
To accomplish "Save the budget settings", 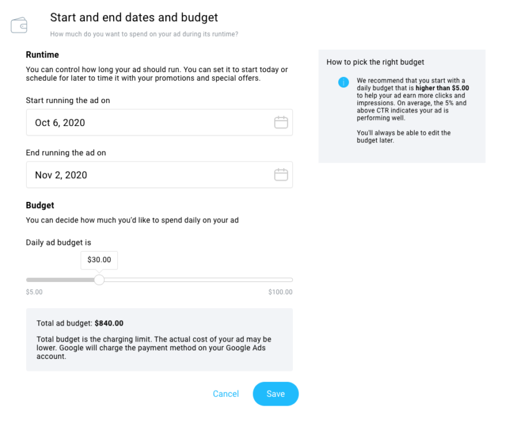I will pyautogui.click(x=276, y=394).
